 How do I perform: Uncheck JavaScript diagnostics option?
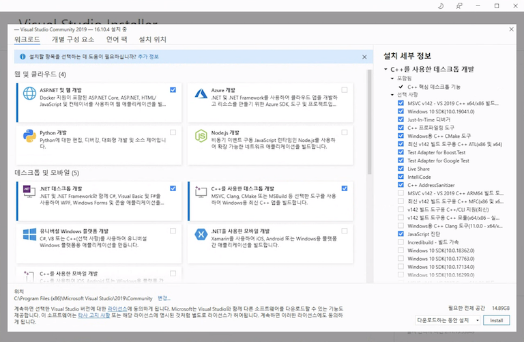(401, 234)
